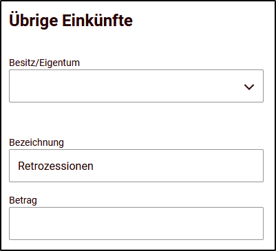Open the Besitz/Eigentum dropdown
Viewport: 276px width, 251px height.
click(136, 86)
